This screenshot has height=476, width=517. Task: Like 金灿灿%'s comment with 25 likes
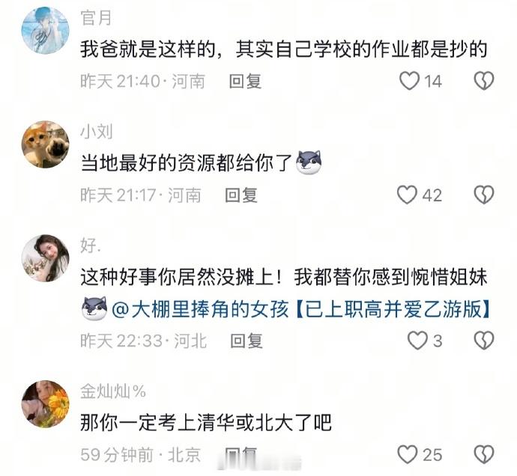(x=407, y=454)
